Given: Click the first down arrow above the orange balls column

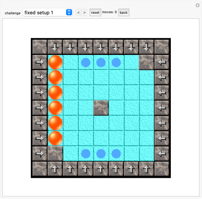Looking at the screenshot, I should pyautogui.click(x=55, y=47).
